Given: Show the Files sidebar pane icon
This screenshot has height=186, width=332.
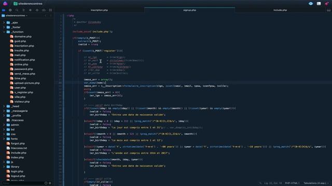Looking at the screenshot, I should (x=4, y=10).
